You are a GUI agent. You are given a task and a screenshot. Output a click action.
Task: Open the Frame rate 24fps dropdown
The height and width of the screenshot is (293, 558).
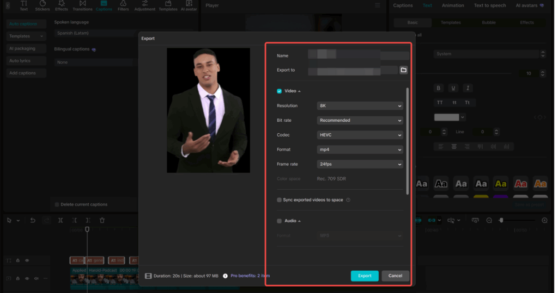pos(360,164)
